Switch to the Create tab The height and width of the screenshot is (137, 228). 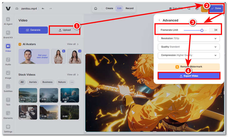click(109, 8)
